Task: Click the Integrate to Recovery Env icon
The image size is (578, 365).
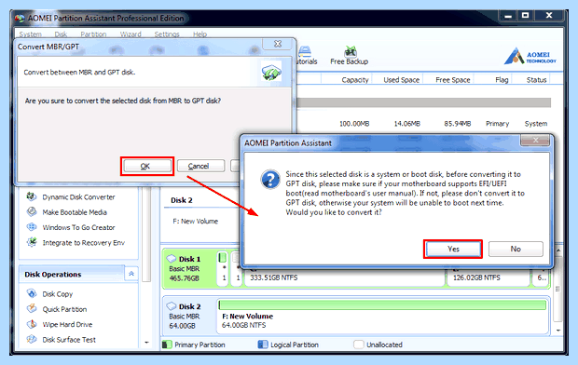Action: [32, 242]
